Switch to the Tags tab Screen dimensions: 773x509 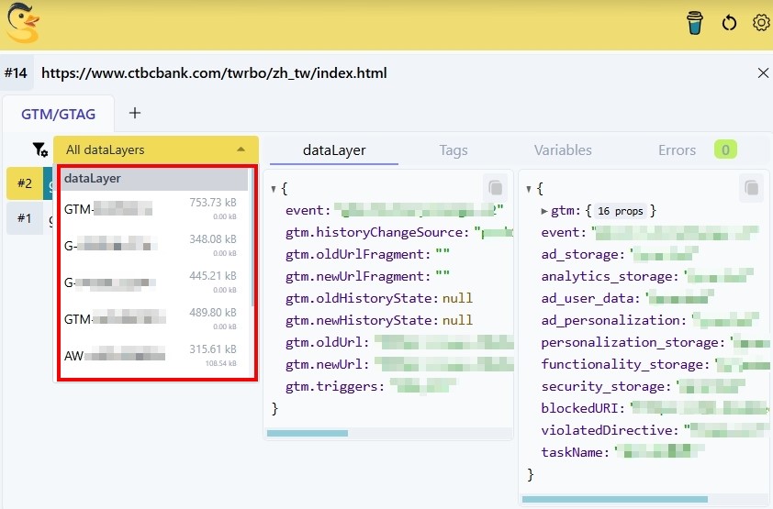click(x=453, y=150)
